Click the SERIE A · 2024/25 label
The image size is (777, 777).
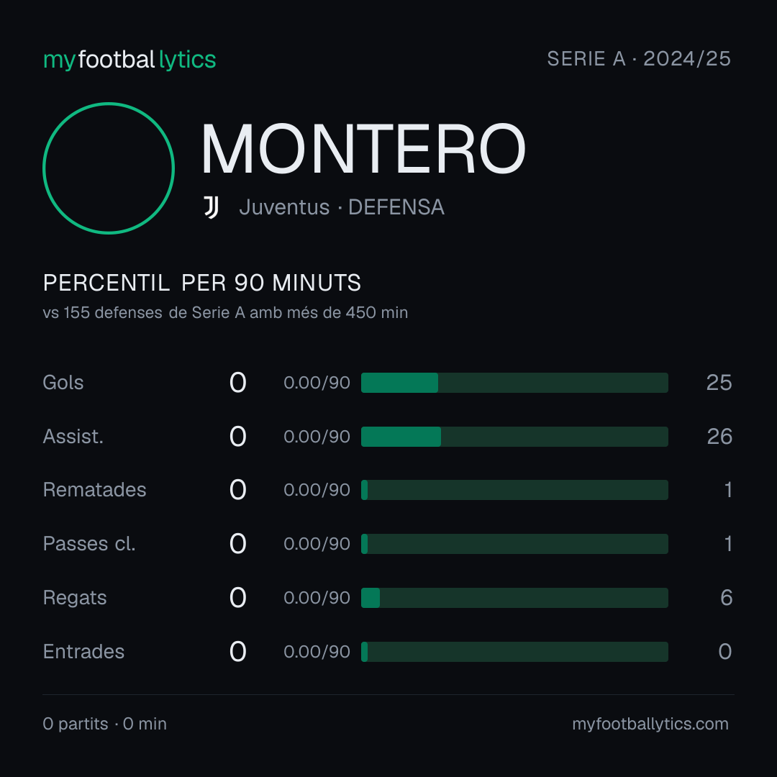click(639, 58)
